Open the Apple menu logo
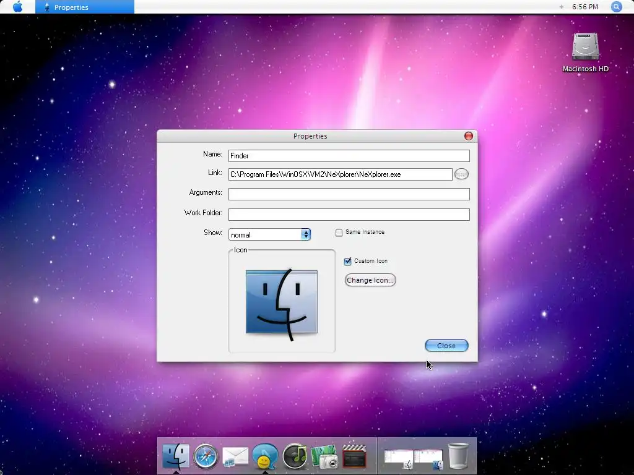 click(17, 7)
